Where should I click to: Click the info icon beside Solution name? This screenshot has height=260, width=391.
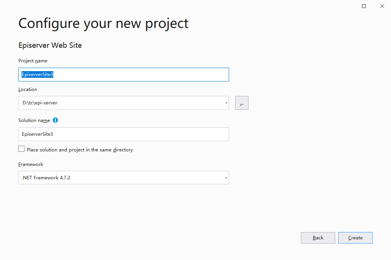[x=55, y=120]
